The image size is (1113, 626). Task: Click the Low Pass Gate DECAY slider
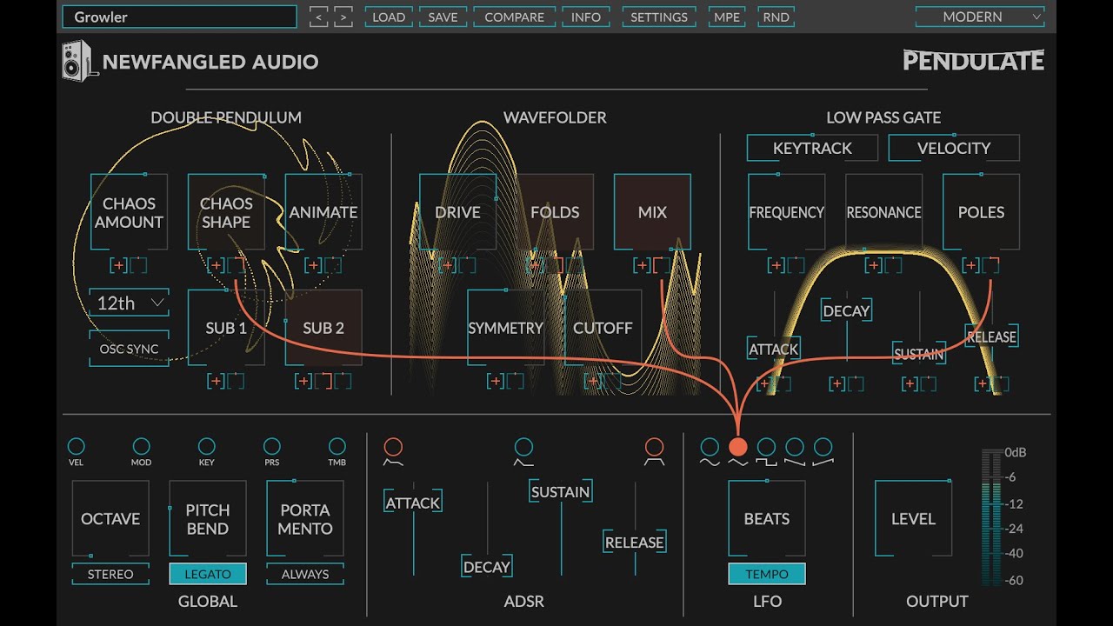(x=846, y=310)
